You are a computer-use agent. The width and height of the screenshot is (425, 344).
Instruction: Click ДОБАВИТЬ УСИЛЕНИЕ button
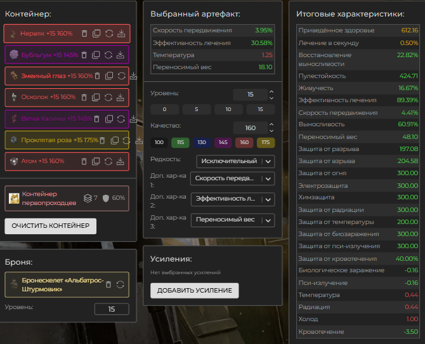pyautogui.click(x=195, y=291)
